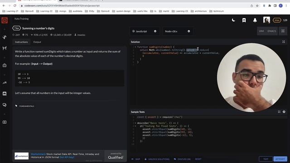Open the notifications bell
Viewport: 290px width, 163px height.
(255, 20)
